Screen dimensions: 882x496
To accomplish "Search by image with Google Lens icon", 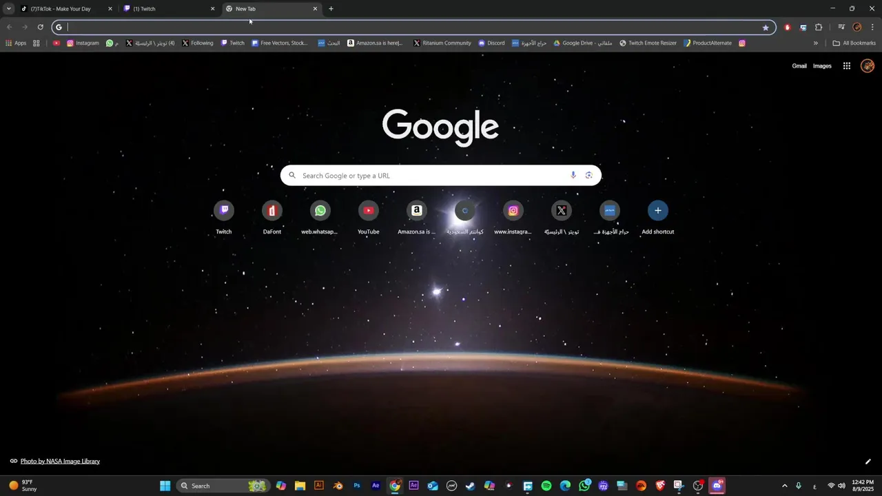I will (588, 175).
